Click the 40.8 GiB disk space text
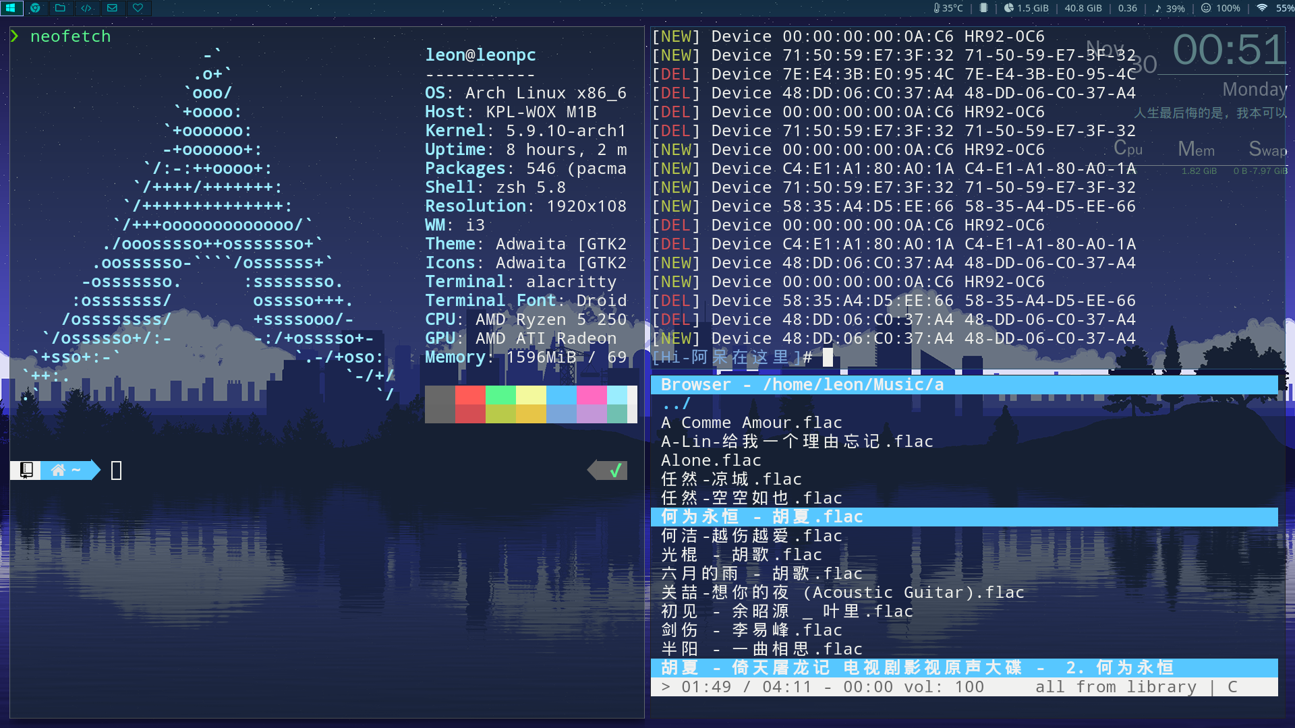1295x728 pixels. coord(1083,8)
